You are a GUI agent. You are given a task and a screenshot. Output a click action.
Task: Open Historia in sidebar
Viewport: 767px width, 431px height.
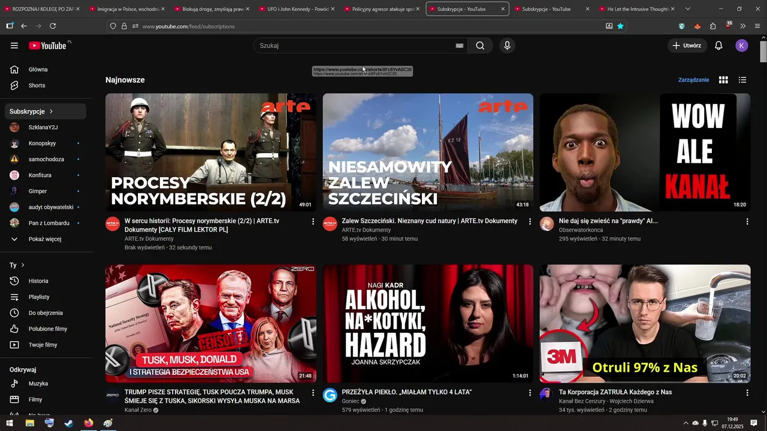pyautogui.click(x=46, y=281)
